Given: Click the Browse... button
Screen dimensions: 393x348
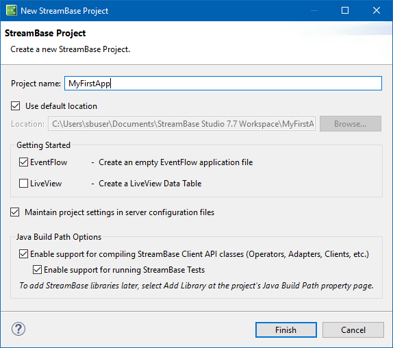Looking at the screenshot, I should click(351, 123).
